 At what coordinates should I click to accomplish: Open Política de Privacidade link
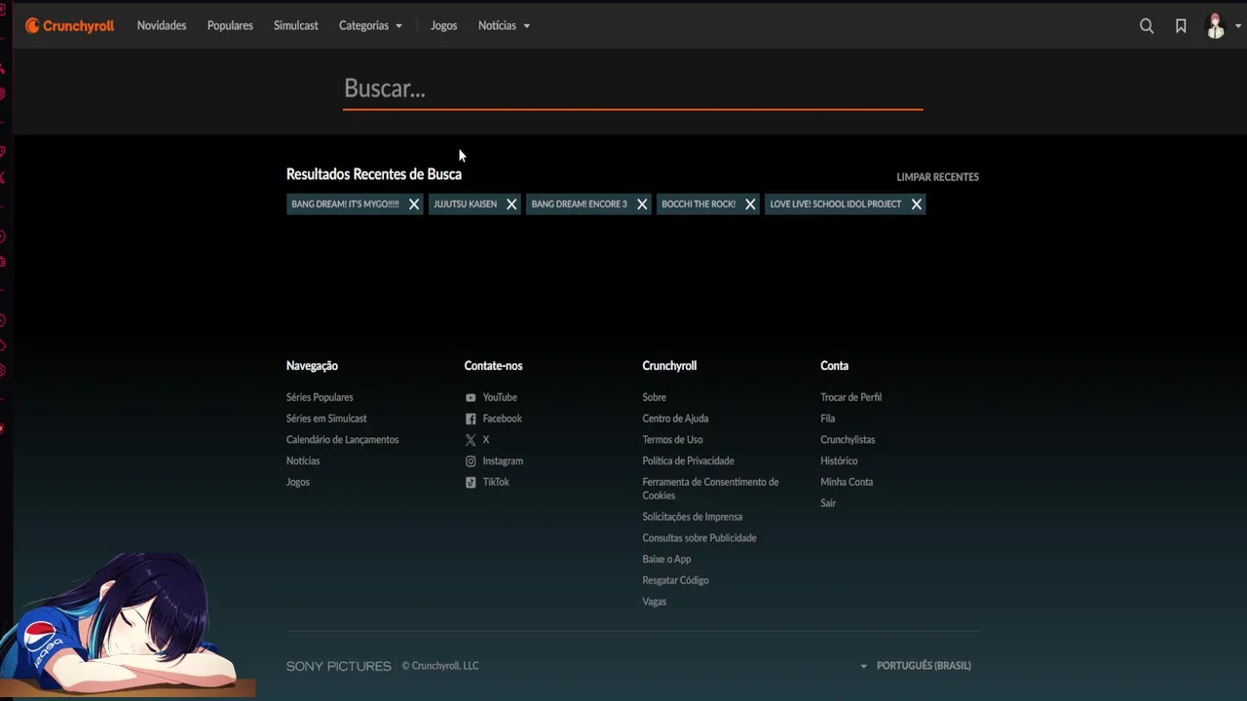tap(688, 461)
